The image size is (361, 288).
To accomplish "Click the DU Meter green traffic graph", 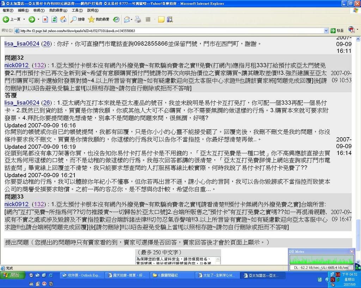I will point(321,260).
